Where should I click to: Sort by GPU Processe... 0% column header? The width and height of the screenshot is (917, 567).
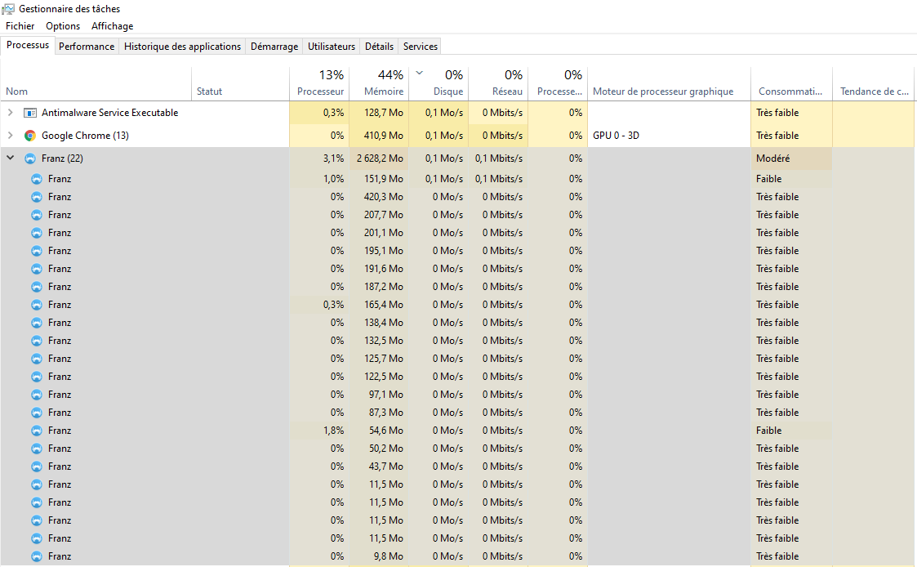(x=558, y=83)
